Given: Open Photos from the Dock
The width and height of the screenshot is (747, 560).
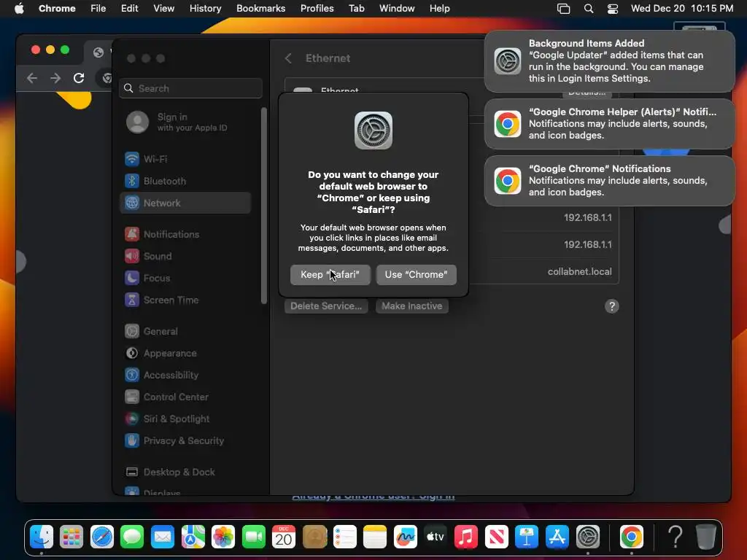Looking at the screenshot, I should point(223,537).
